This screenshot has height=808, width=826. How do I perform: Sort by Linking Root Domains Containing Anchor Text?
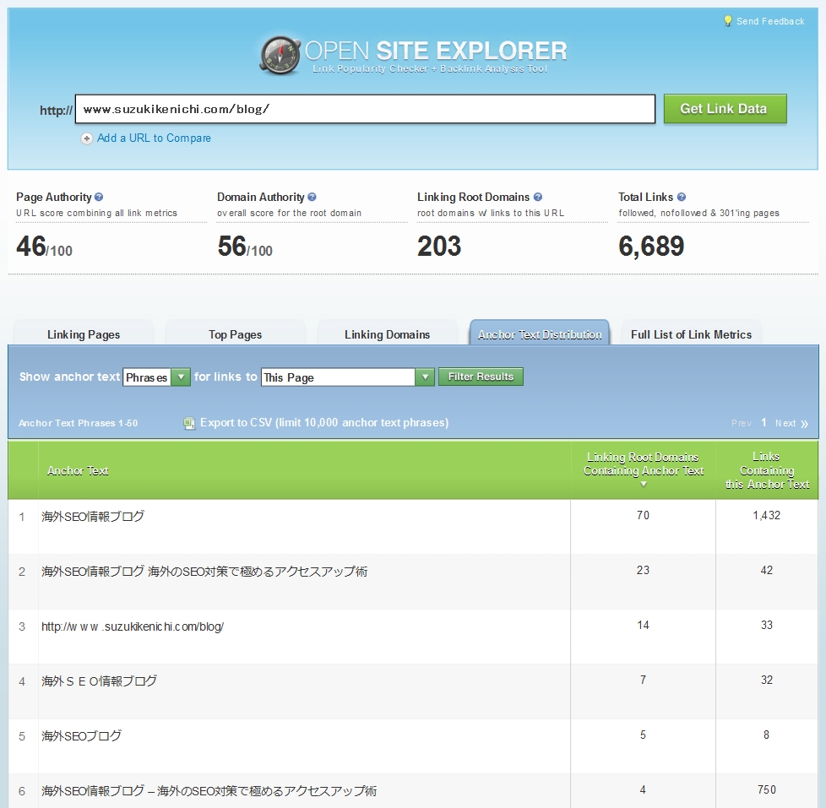tap(644, 464)
